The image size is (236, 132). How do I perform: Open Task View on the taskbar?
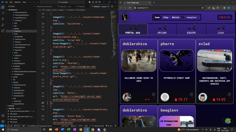[x=44, y=130]
